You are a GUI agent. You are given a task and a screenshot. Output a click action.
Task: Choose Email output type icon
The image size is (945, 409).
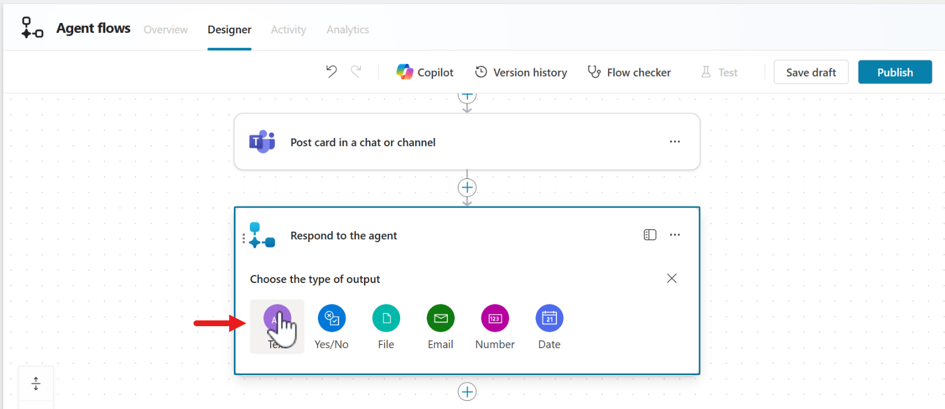coord(441,319)
